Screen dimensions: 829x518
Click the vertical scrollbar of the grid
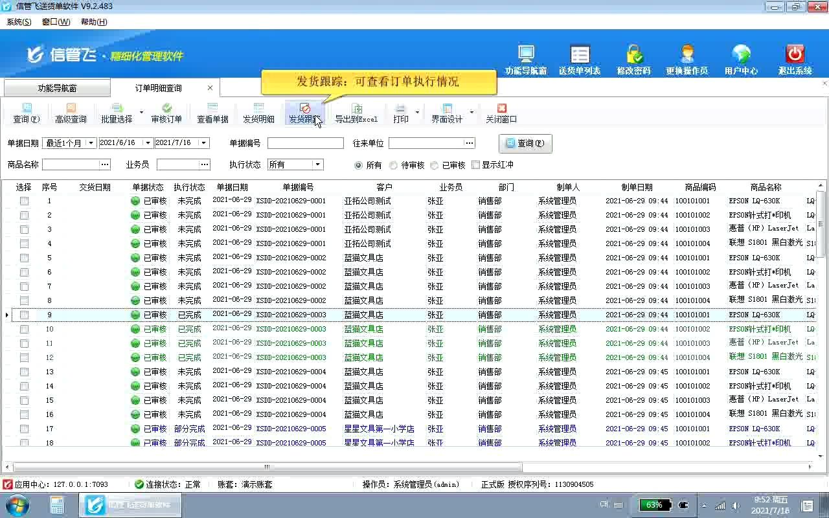(821, 223)
